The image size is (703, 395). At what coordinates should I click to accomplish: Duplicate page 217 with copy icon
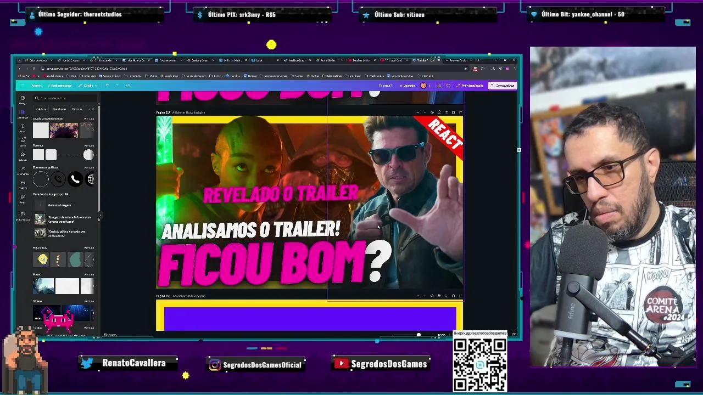pos(446,112)
